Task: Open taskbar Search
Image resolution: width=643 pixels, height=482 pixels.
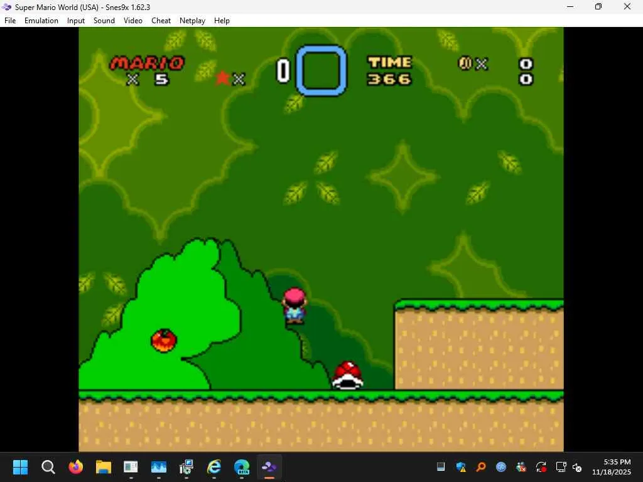Action: tap(48, 467)
